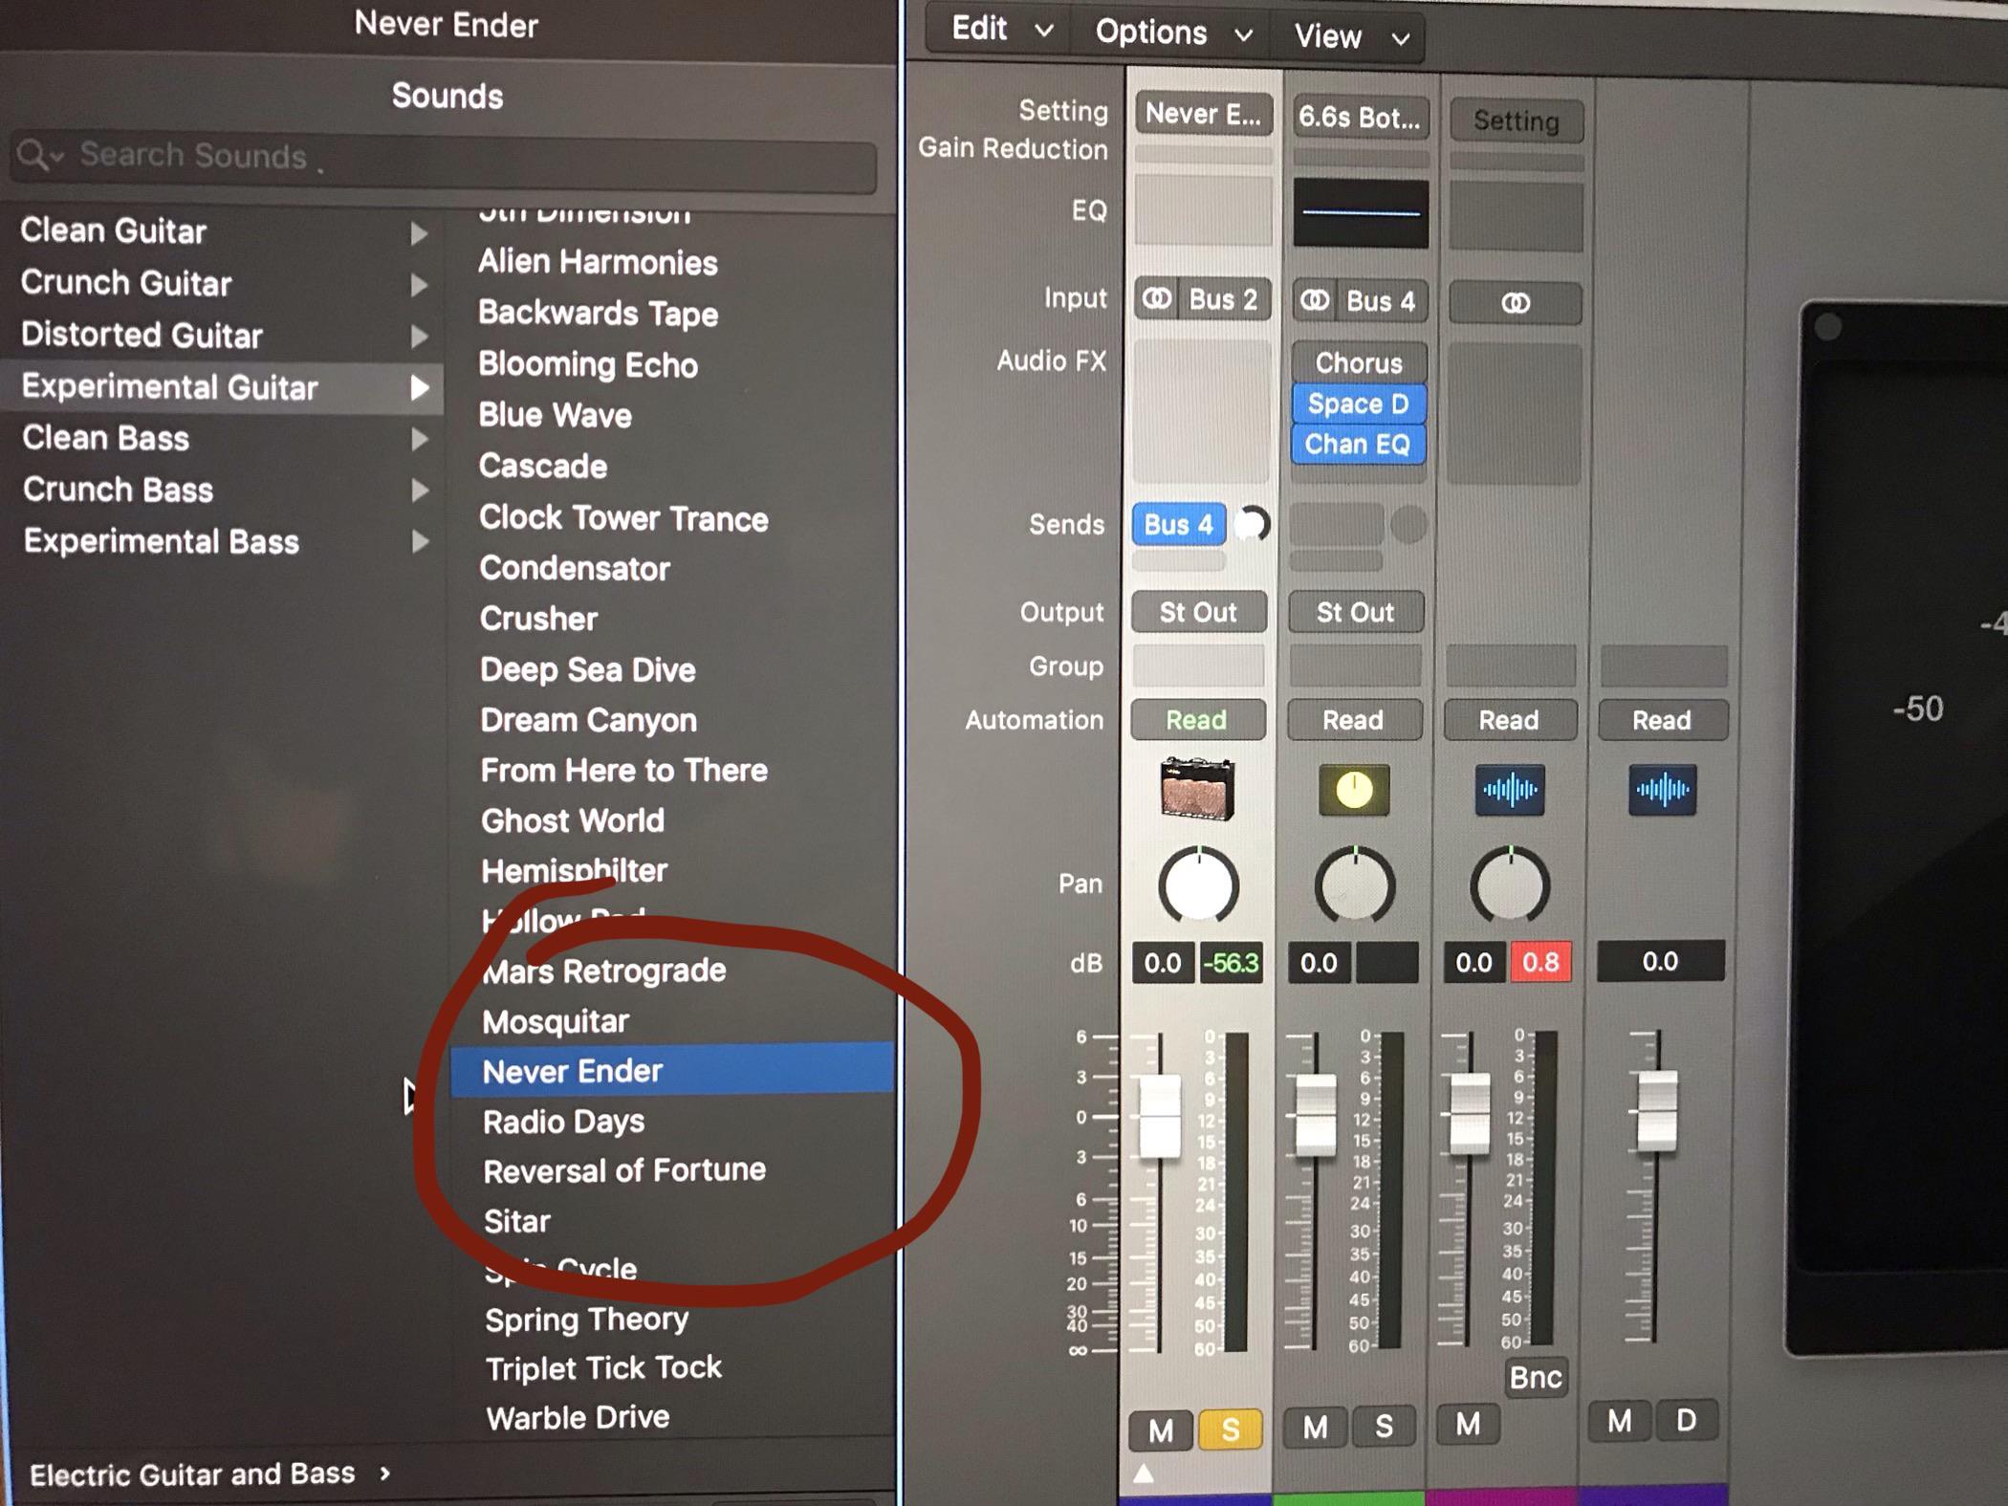2008x1506 pixels.
Task: Click the Electric Guitar and Bass breadcrumb
Action: 192,1473
